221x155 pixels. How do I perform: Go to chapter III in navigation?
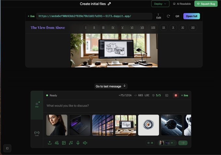pos(103,27)
